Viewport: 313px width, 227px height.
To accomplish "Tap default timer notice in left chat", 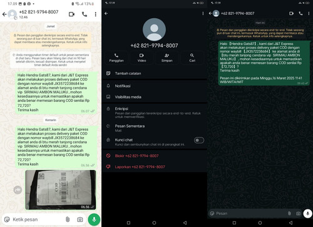I will tap(51, 60).
